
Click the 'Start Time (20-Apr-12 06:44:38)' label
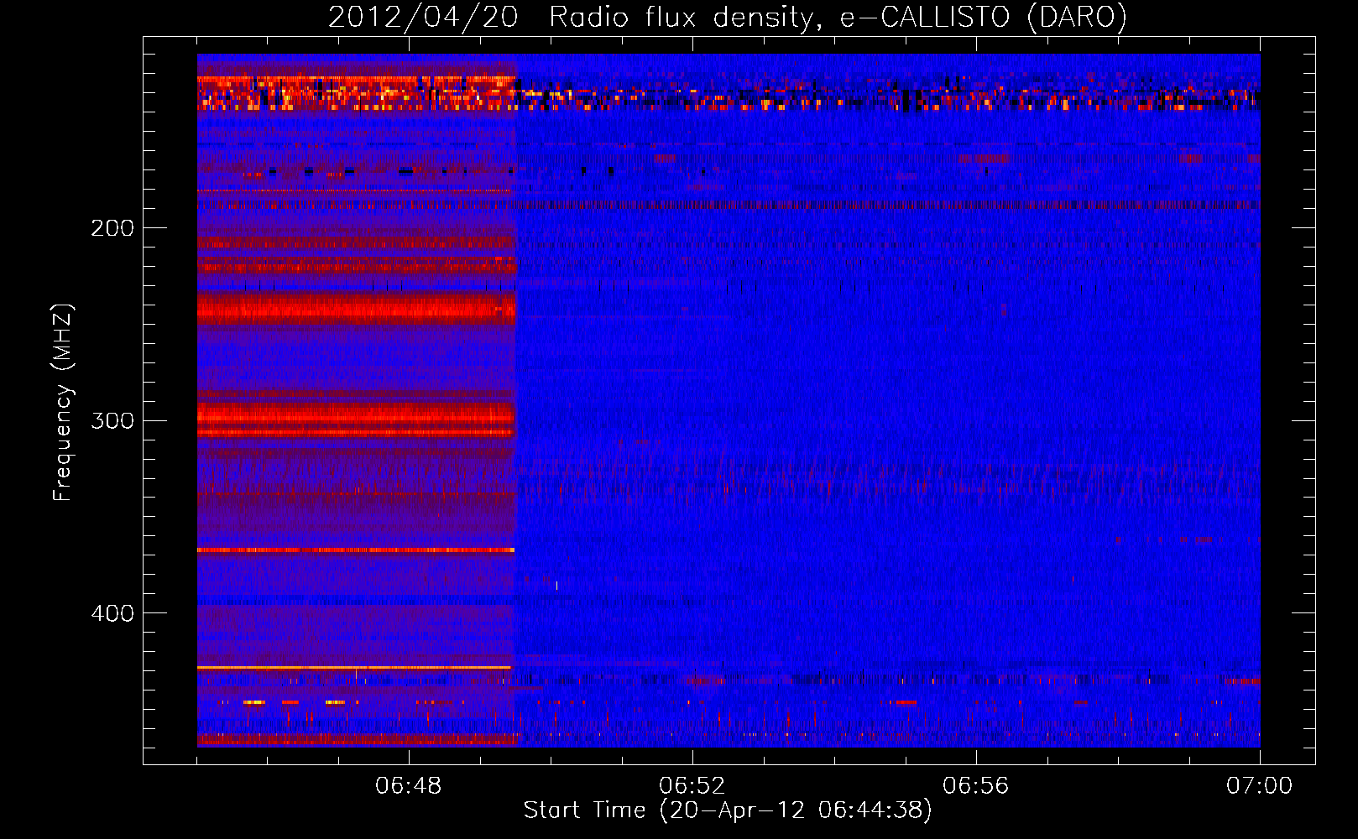728,810
